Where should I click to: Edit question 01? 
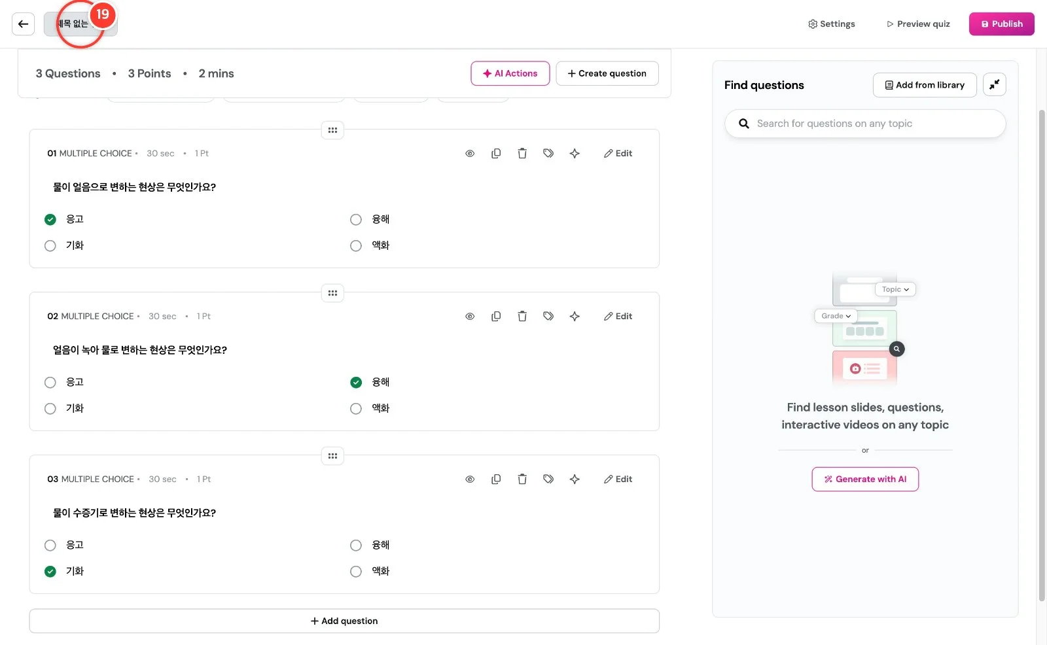click(x=618, y=154)
